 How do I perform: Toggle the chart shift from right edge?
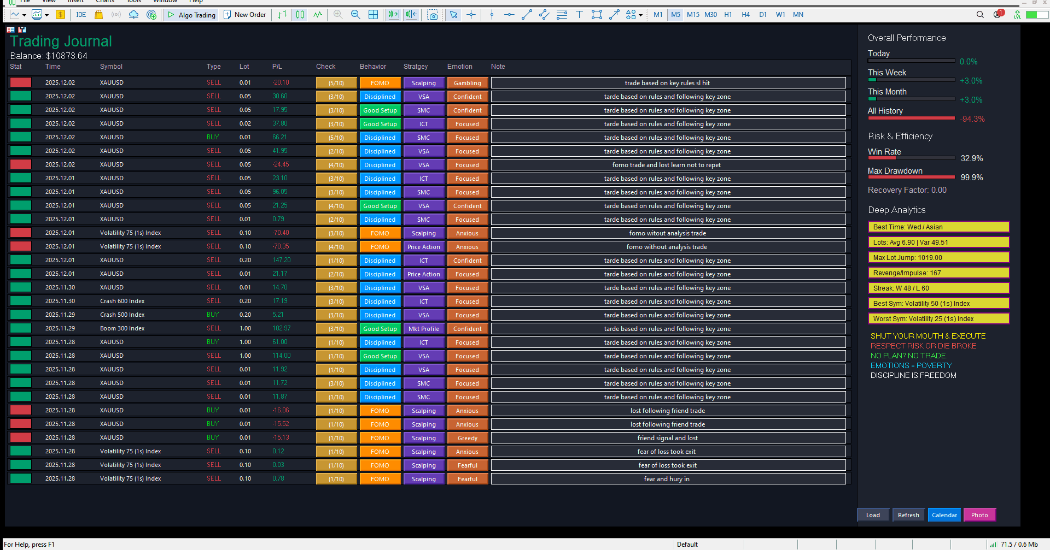coord(412,15)
